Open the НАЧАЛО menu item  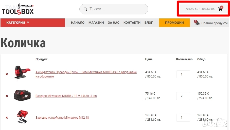point(78,22)
